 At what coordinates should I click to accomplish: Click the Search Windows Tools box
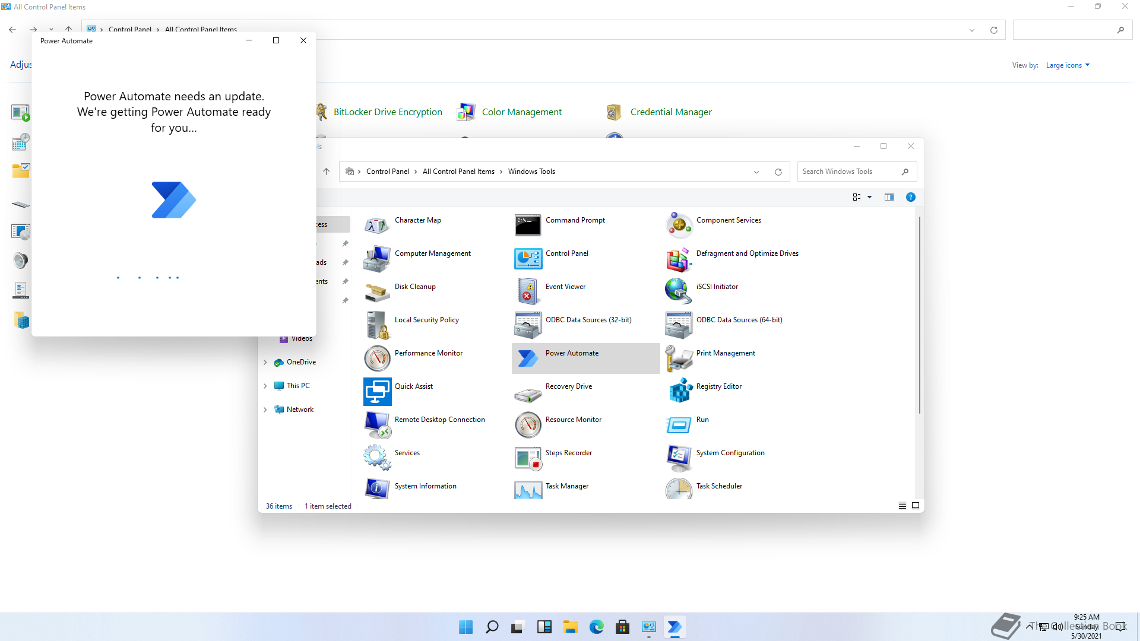[857, 172]
